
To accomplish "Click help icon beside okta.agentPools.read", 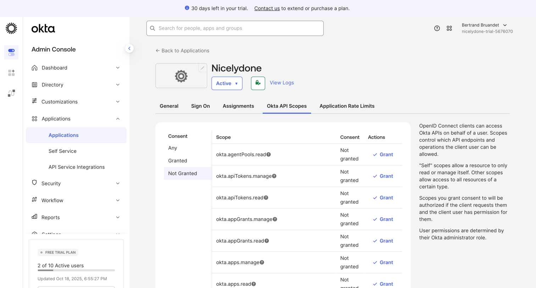I will (269, 154).
